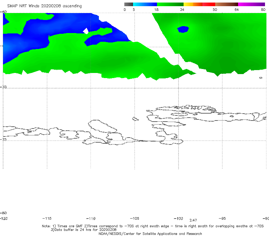Click the gray segment of the wind colorbar
This screenshot has width=269, height=236.
[x=128, y=4]
